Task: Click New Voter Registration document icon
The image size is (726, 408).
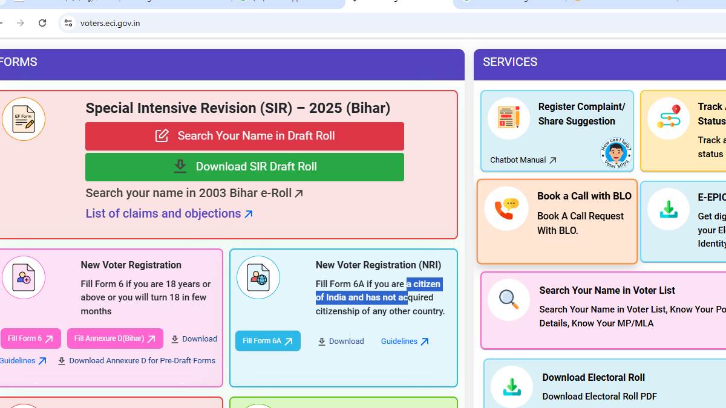Action: tap(24, 277)
